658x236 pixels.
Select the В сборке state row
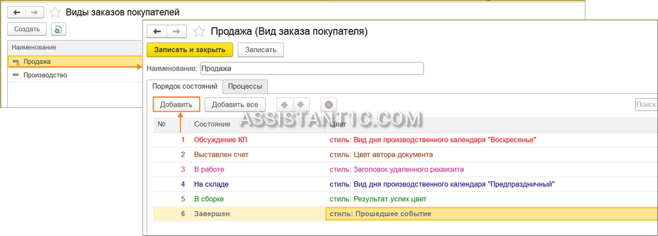405,199
